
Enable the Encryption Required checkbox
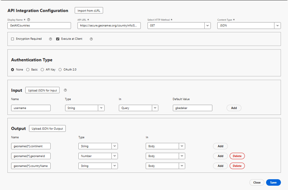(x=13, y=39)
